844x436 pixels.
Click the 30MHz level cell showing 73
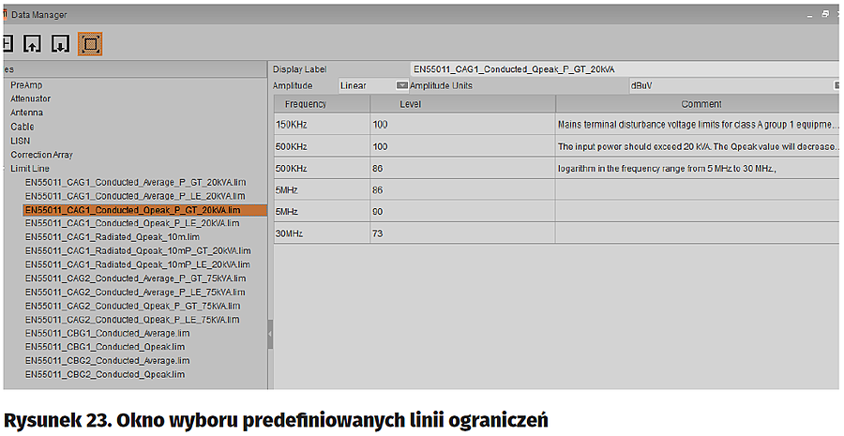pos(461,233)
